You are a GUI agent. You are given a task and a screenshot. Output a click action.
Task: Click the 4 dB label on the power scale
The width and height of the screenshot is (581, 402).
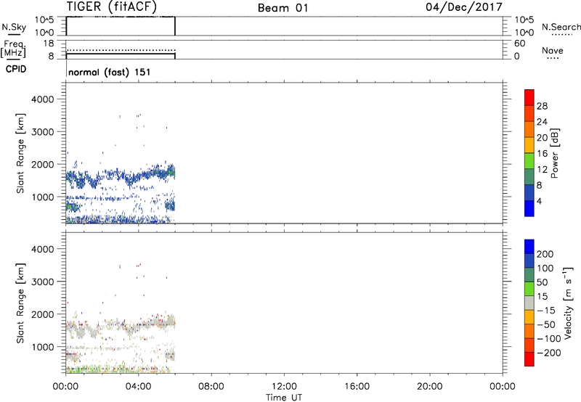click(539, 201)
